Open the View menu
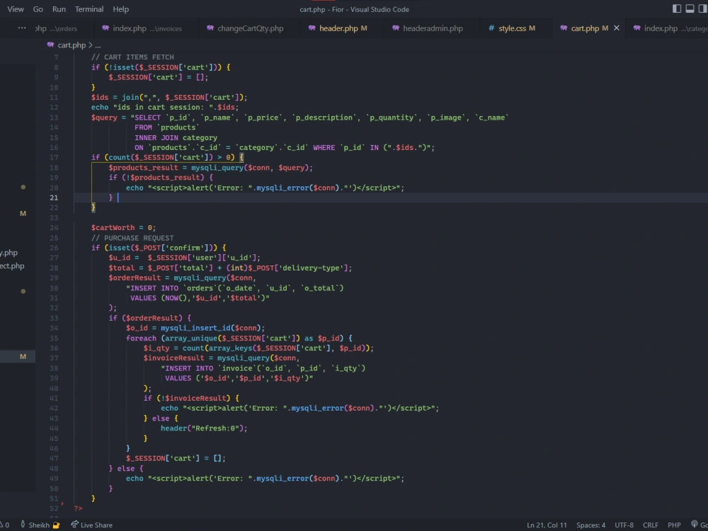The width and height of the screenshot is (708, 531). [x=16, y=9]
